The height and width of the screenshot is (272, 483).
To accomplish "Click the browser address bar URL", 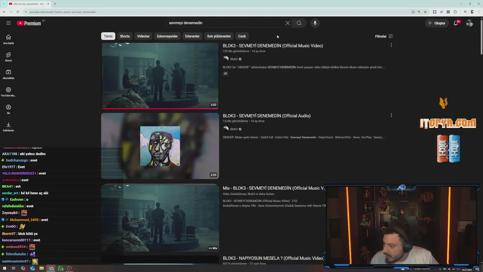I will pyautogui.click(x=63, y=12).
